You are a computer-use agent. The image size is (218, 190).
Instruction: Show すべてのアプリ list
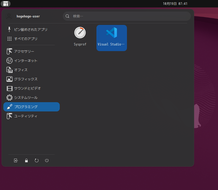pyautogui.click(x=32, y=39)
